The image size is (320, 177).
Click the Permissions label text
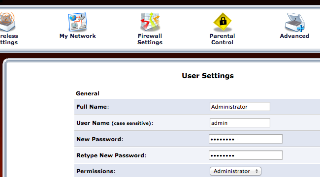[x=96, y=171]
